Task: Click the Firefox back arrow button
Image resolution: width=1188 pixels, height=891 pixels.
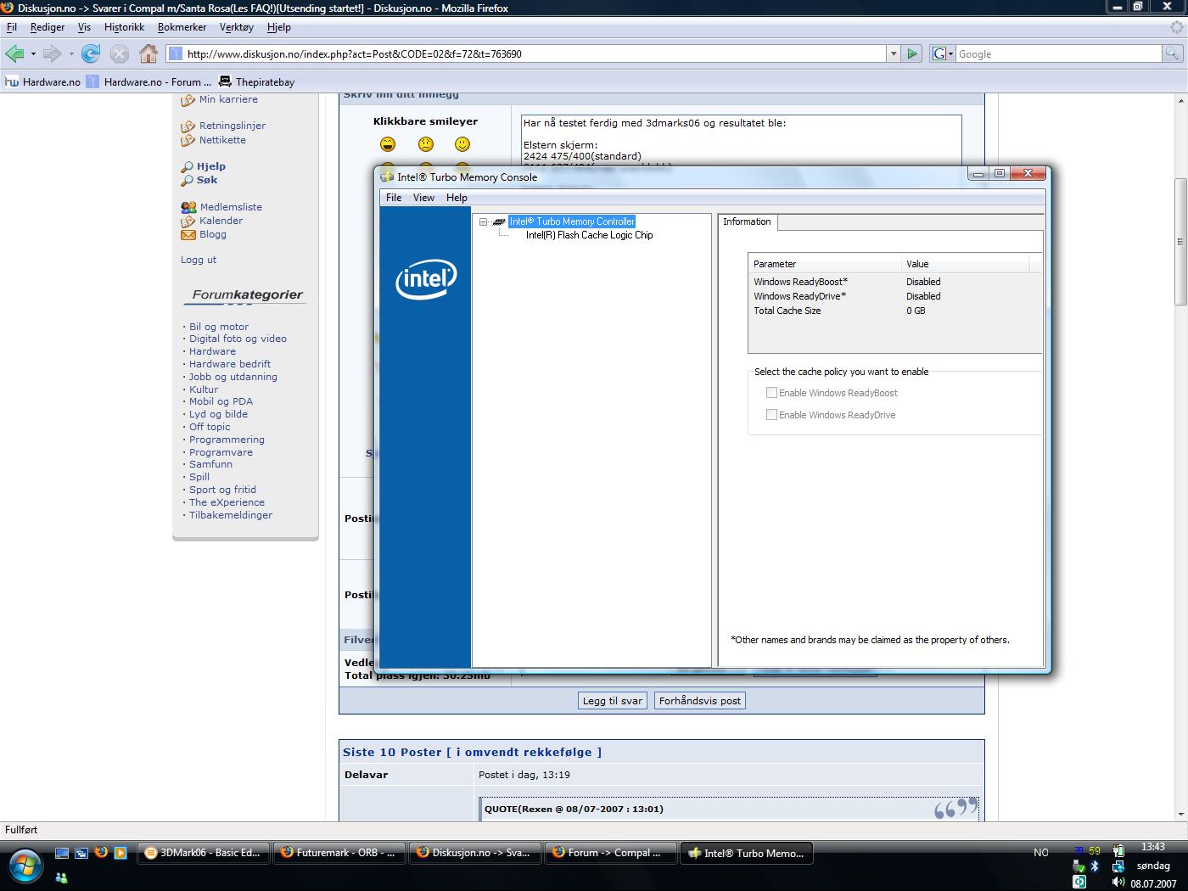Action: (14, 53)
